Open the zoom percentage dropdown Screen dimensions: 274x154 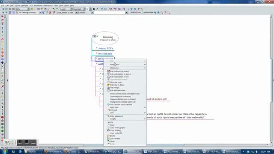(28, 9)
